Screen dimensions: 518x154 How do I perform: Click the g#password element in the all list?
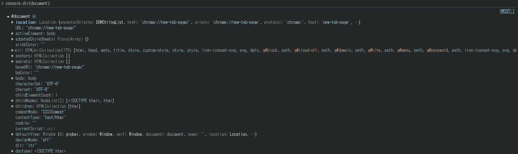coord(438,50)
